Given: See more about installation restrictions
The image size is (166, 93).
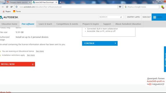Looking at the screenshot, I should 31,55.
